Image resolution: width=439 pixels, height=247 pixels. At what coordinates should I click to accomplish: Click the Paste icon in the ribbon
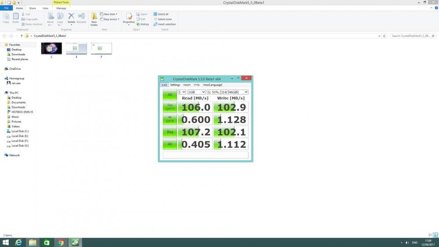(16, 18)
